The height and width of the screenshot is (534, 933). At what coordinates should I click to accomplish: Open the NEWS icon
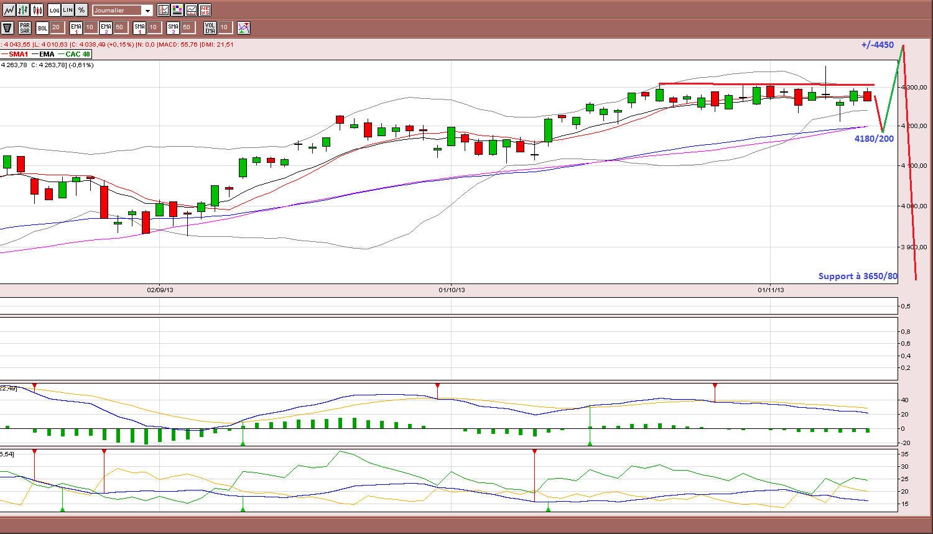(205, 10)
